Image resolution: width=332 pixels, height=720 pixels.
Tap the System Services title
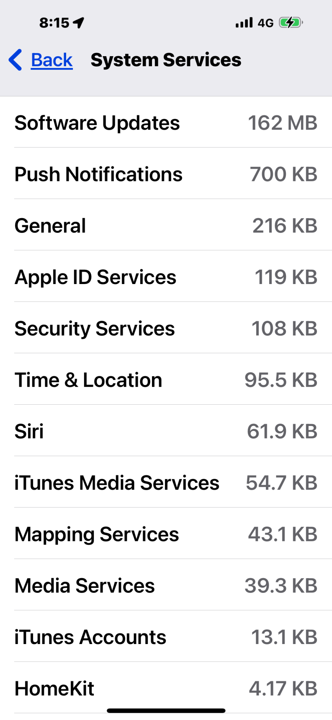click(166, 60)
